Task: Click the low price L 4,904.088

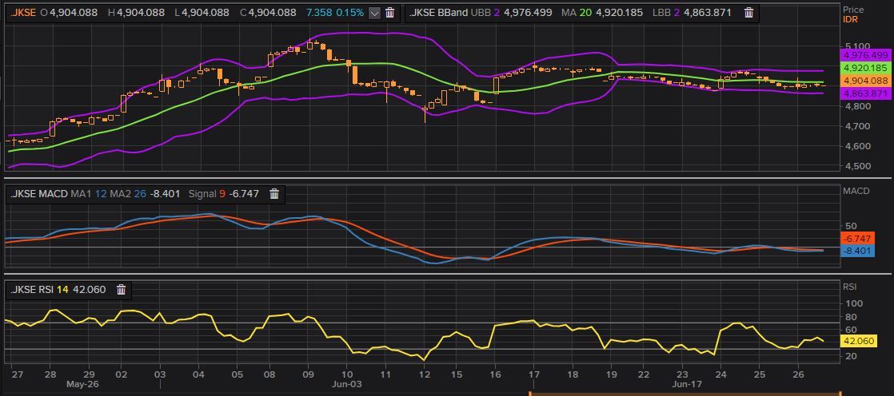Action: (x=202, y=13)
